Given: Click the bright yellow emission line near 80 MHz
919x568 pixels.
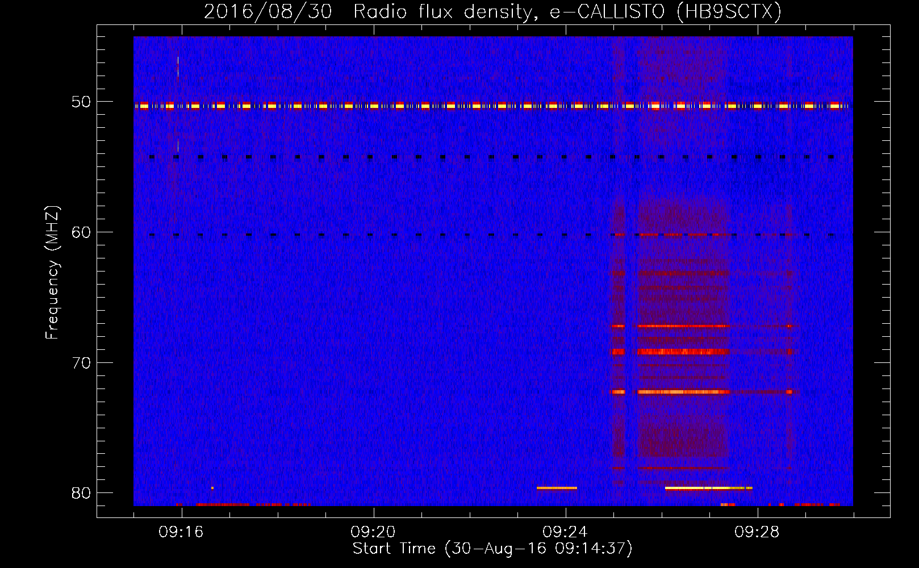Looking at the screenshot, I should [x=708, y=488].
